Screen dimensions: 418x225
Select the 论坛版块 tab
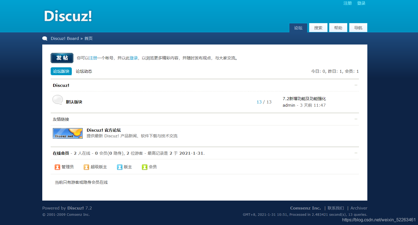[x=61, y=71]
